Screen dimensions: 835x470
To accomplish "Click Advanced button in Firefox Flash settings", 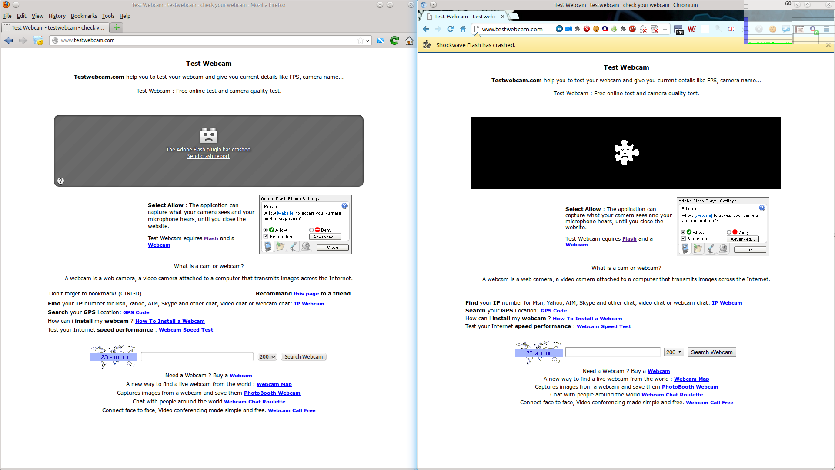I will [x=325, y=237].
